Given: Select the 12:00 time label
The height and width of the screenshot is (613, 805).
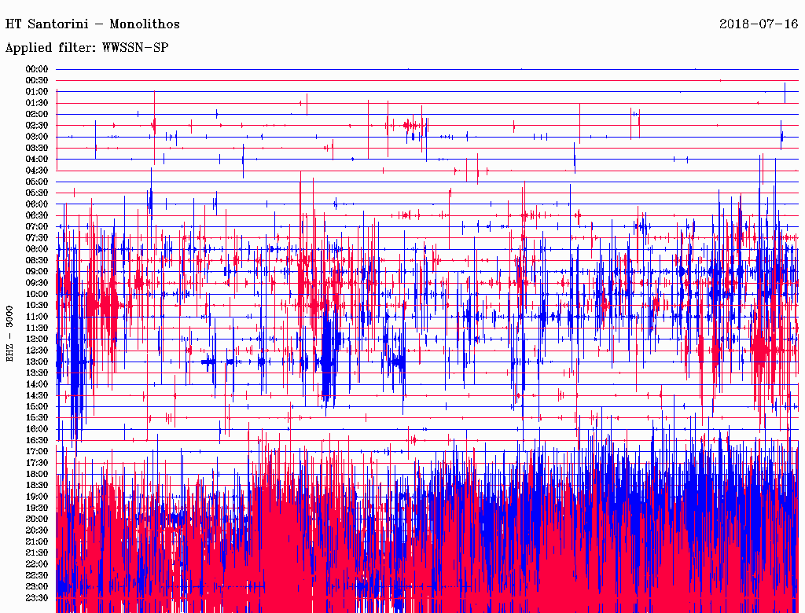Looking at the screenshot, I should tap(36, 340).
